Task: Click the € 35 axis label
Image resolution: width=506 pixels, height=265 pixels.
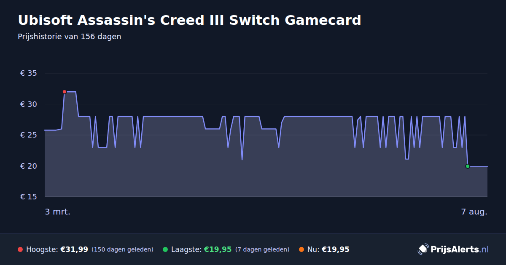Action: pos(29,73)
